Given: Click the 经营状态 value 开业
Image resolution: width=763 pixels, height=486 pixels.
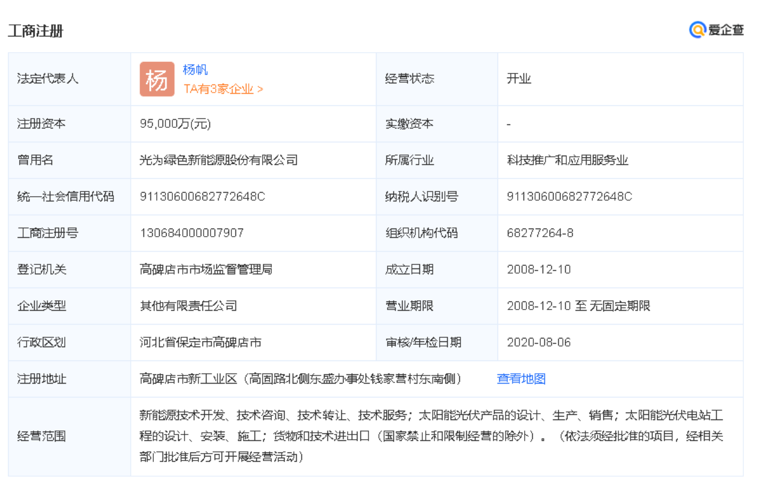Looking at the screenshot, I should click(519, 79).
